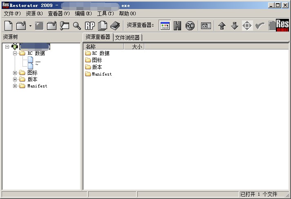Select 图标 folder in the right list
291x199 pixels.
(94, 60)
